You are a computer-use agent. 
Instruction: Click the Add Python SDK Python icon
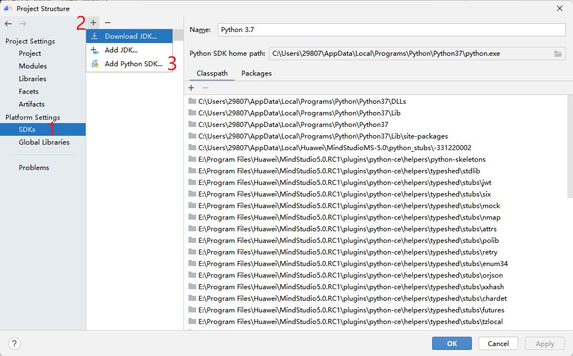pos(94,63)
